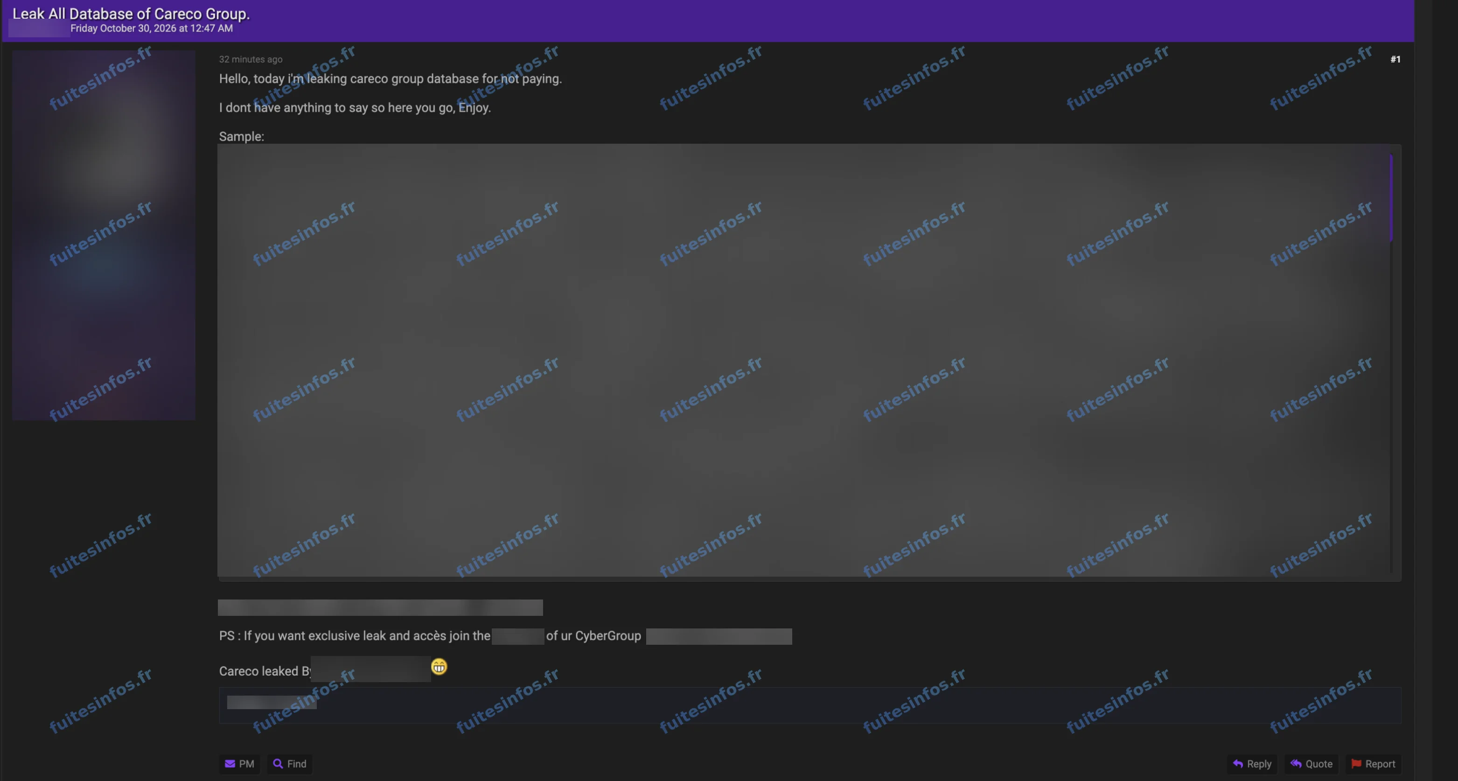Open the #1 post permalink

tap(1395, 59)
